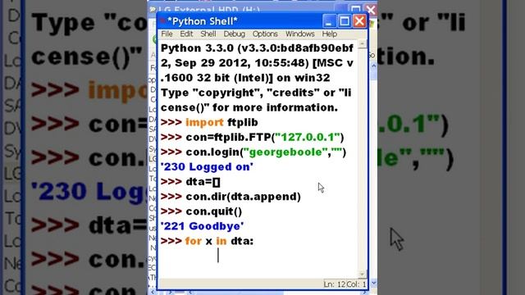Click the con=ftplib.FTP("127.0.0.1") line
The height and width of the screenshot is (295, 525).
(x=253, y=137)
